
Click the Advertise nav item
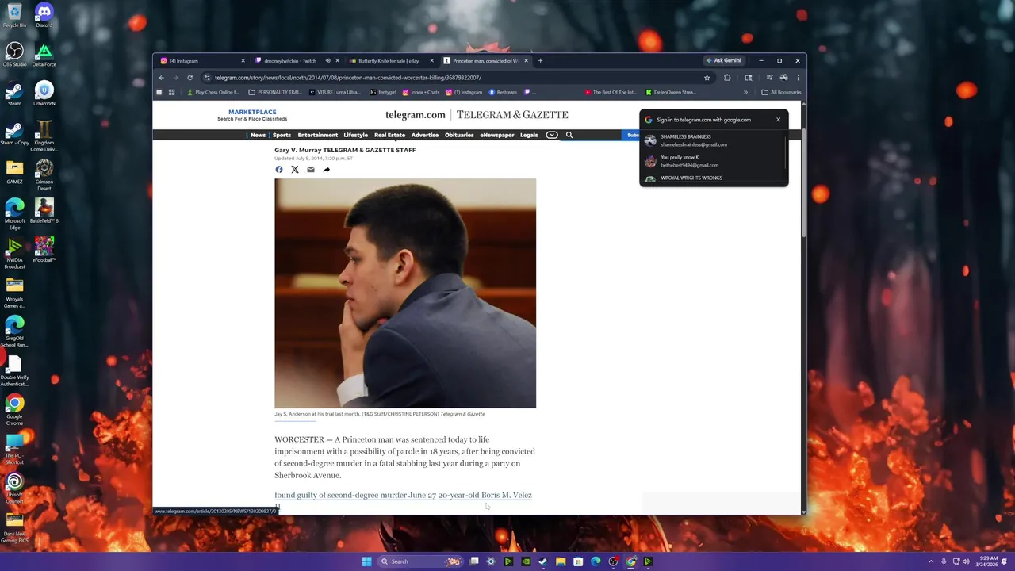tap(425, 135)
